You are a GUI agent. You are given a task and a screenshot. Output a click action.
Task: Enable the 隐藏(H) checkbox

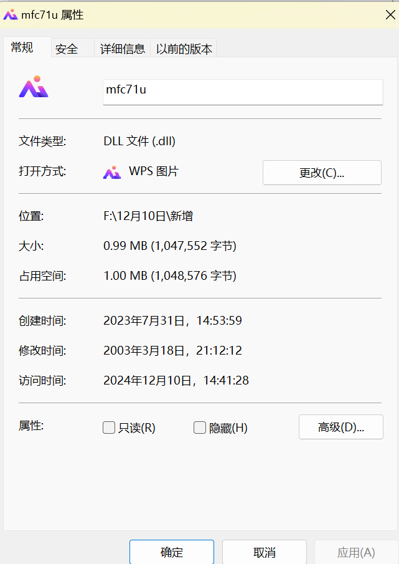(x=199, y=428)
